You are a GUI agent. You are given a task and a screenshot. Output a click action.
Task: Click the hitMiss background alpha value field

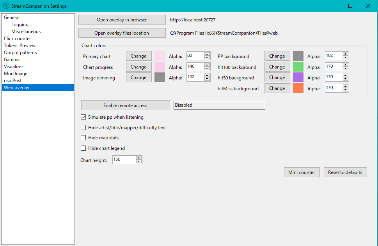pyautogui.click(x=334, y=88)
